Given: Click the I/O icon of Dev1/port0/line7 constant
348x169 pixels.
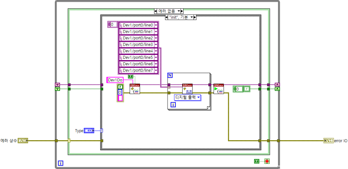Looking at the screenshot, I should click(121, 71).
